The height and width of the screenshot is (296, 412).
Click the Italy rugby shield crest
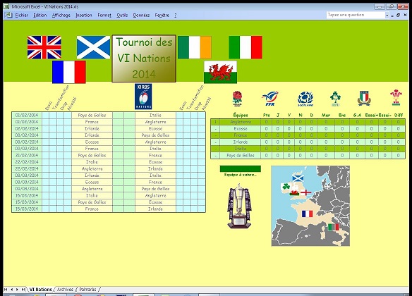364,99
